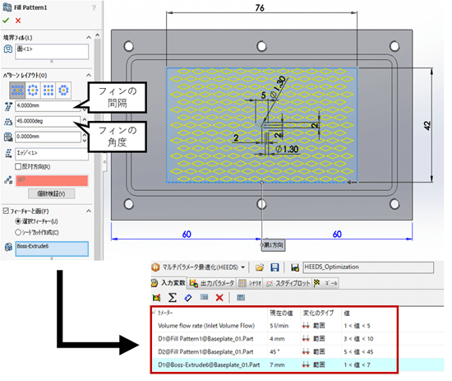
Task: Open the マルチパラメータ最適化(HEEDS) dropdown arrow
Action: (x=242, y=267)
